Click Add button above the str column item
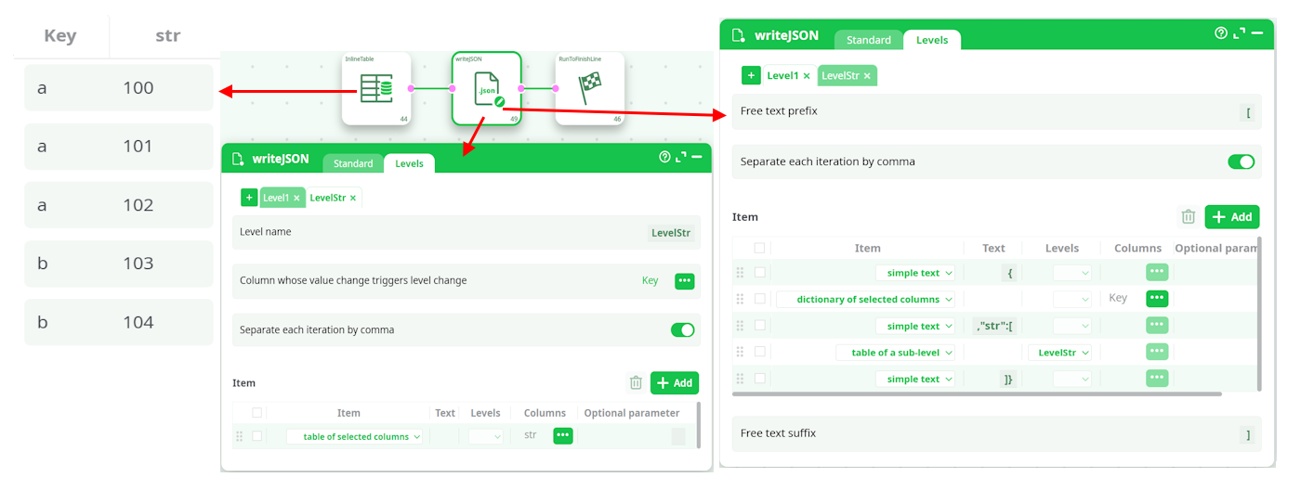 [674, 383]
